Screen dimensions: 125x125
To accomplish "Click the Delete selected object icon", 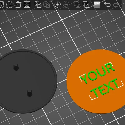I will pyautogui.click(x=9, y=4).
